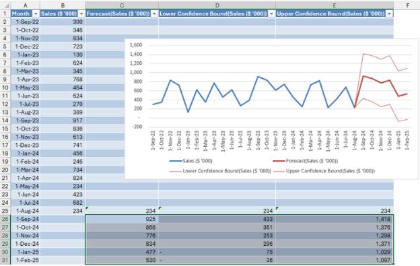Viewport: 420px width, 266px height.
Task: Click the green error indicator in cell E25
Action: tap(277, 208)
